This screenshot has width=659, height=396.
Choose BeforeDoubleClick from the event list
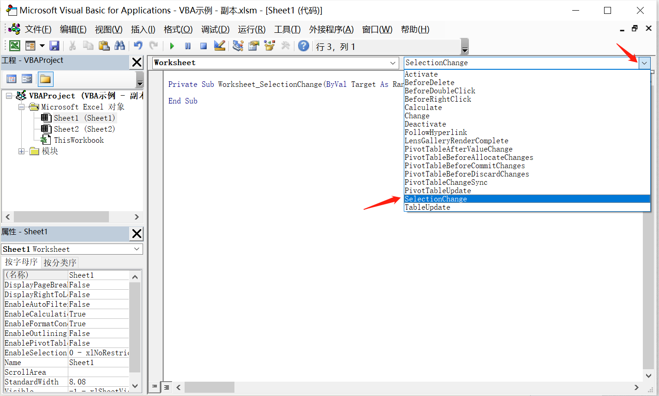(x=527, y=91)
